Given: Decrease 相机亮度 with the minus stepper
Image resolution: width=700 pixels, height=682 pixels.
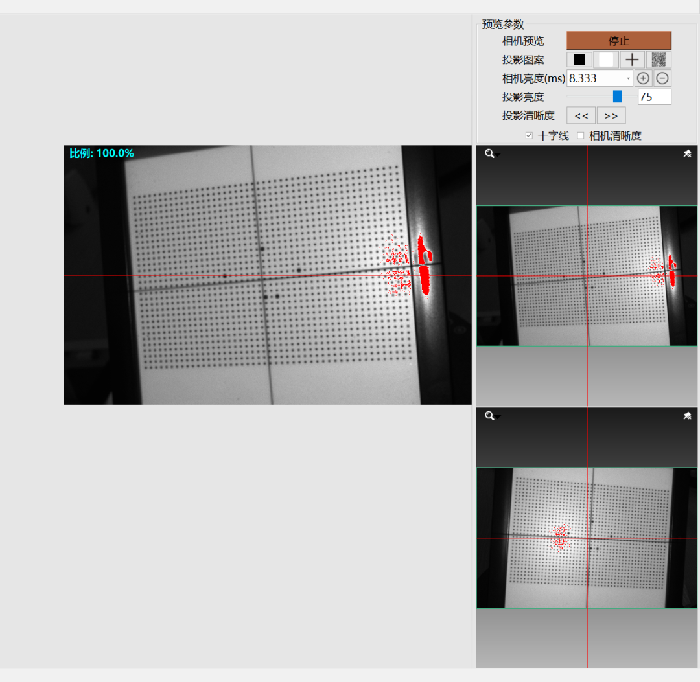Looking at the screenshot, I should (662, 78).
